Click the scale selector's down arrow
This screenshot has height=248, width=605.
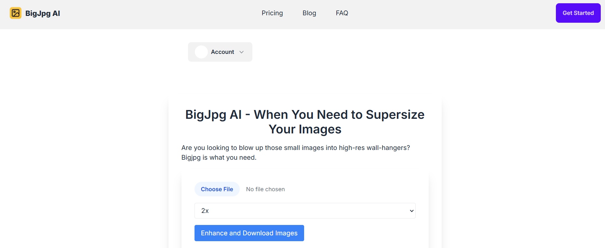[x=411, y=211]
